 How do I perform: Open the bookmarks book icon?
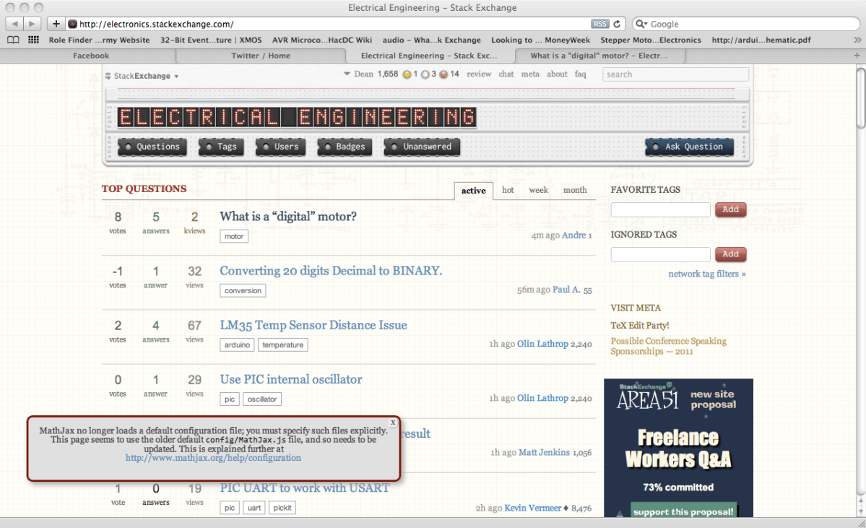13,40
